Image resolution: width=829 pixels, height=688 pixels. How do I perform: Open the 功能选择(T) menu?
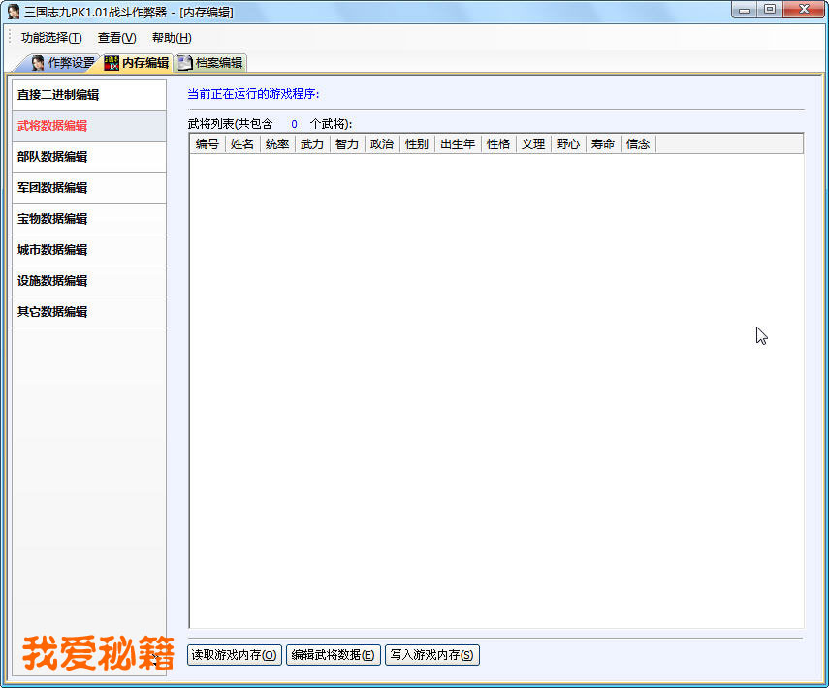pos(51,38)
